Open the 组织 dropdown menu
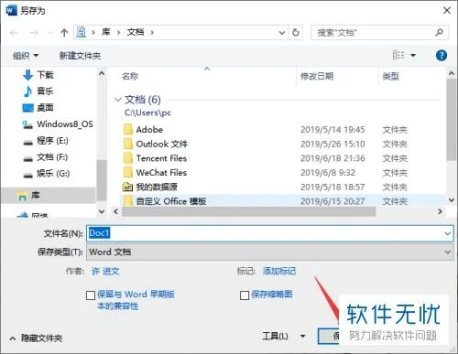 pyautogui.click(x=26, y=56)
